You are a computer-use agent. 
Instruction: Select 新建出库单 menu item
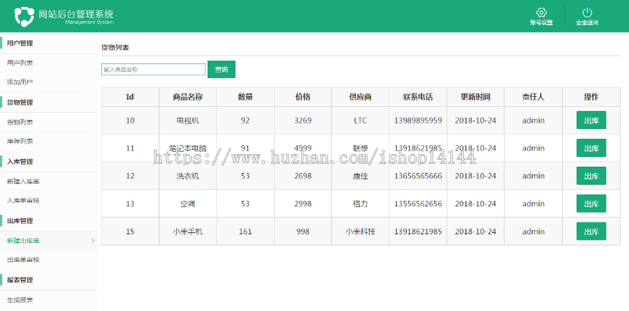[x=23, y=241]
